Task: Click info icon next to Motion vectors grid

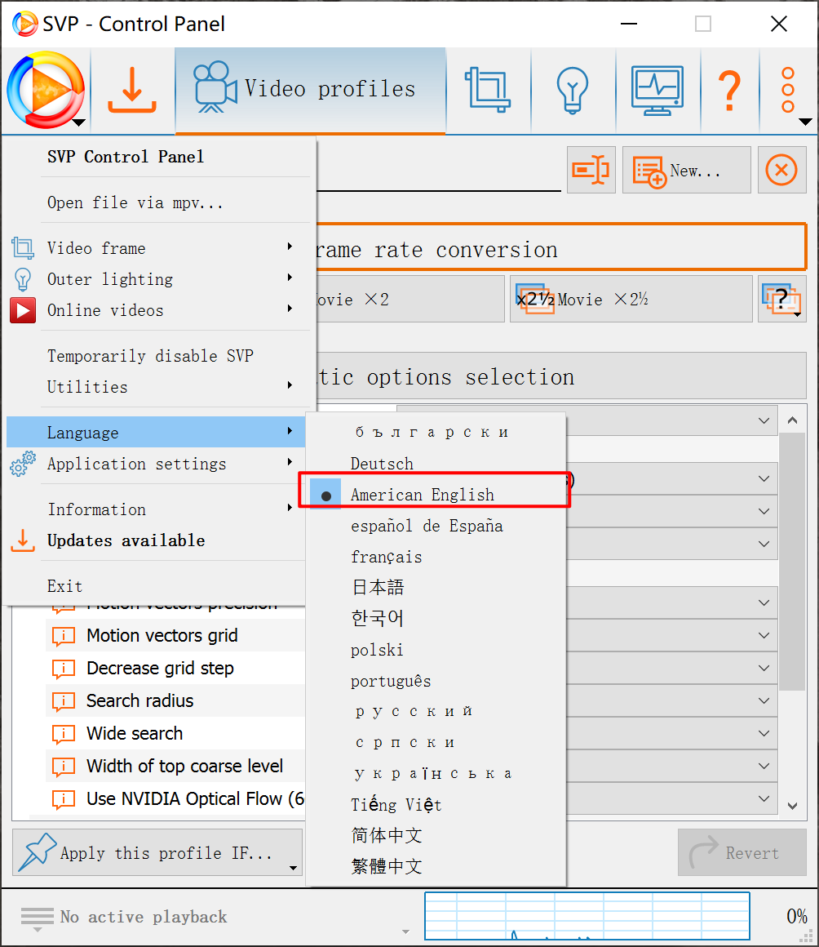Action: point(64,636)
